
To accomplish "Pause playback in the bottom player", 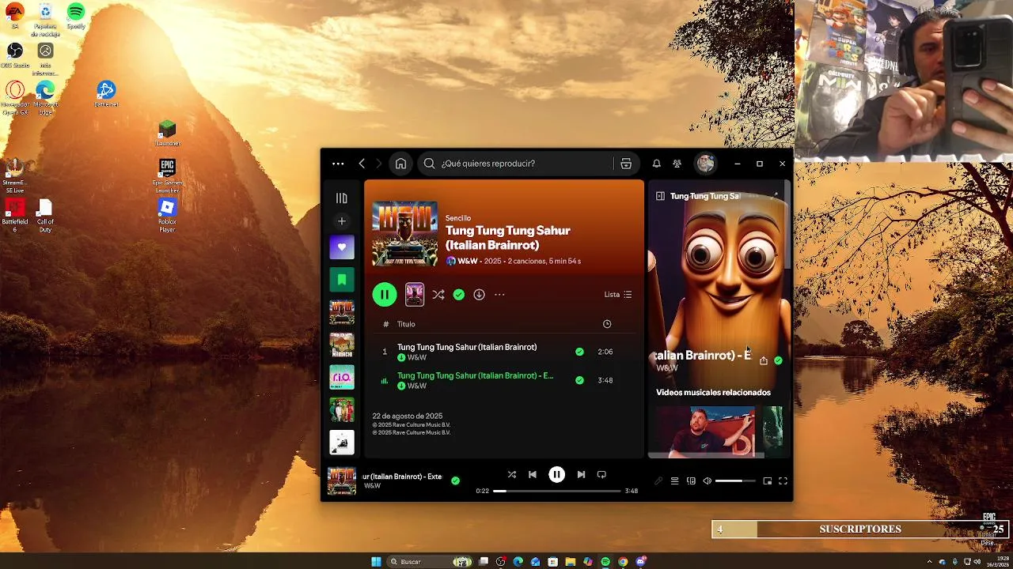I will point(557,474).
